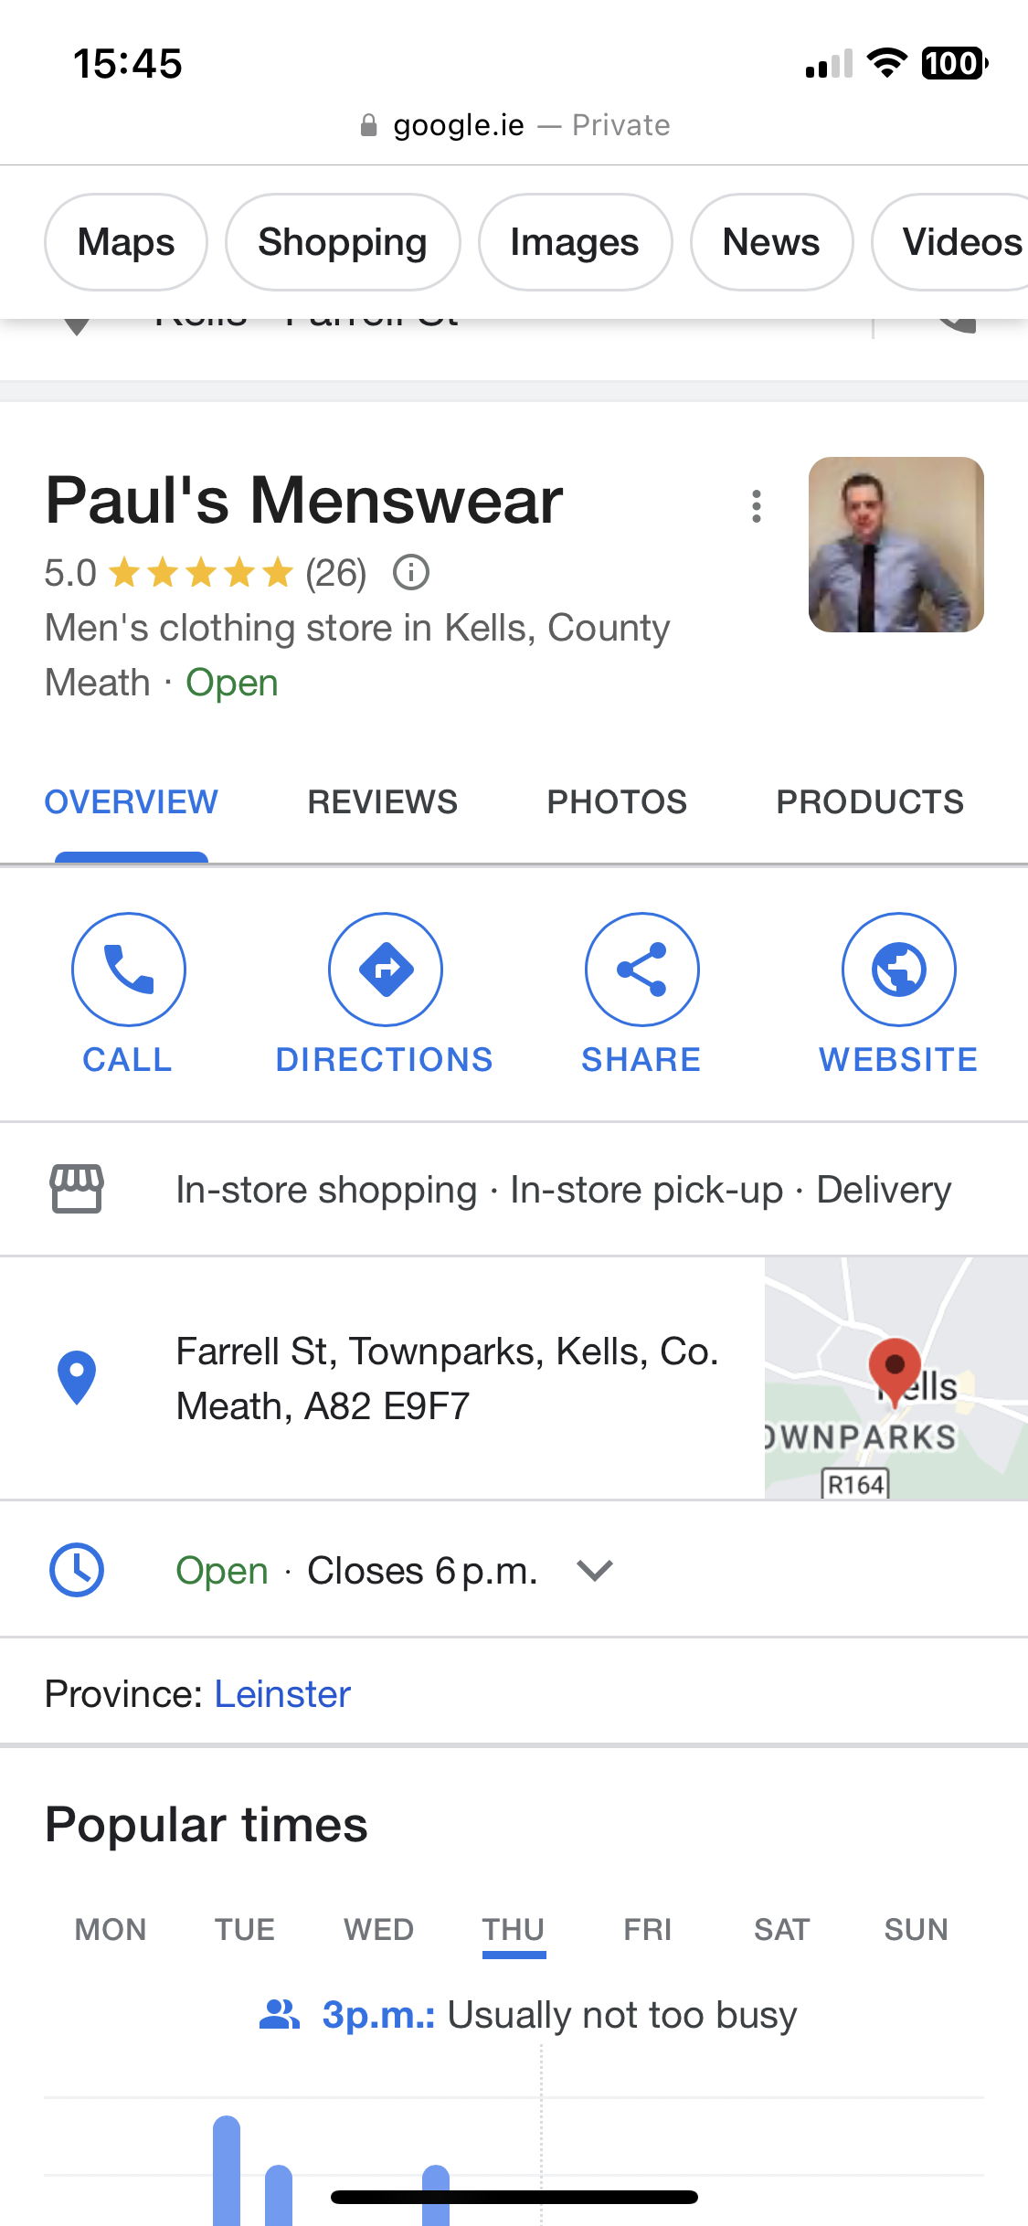This screenshot has width=1028, height=2226.
Task: Tap the clock opening-hours icon
Action: click(77, 1570)
